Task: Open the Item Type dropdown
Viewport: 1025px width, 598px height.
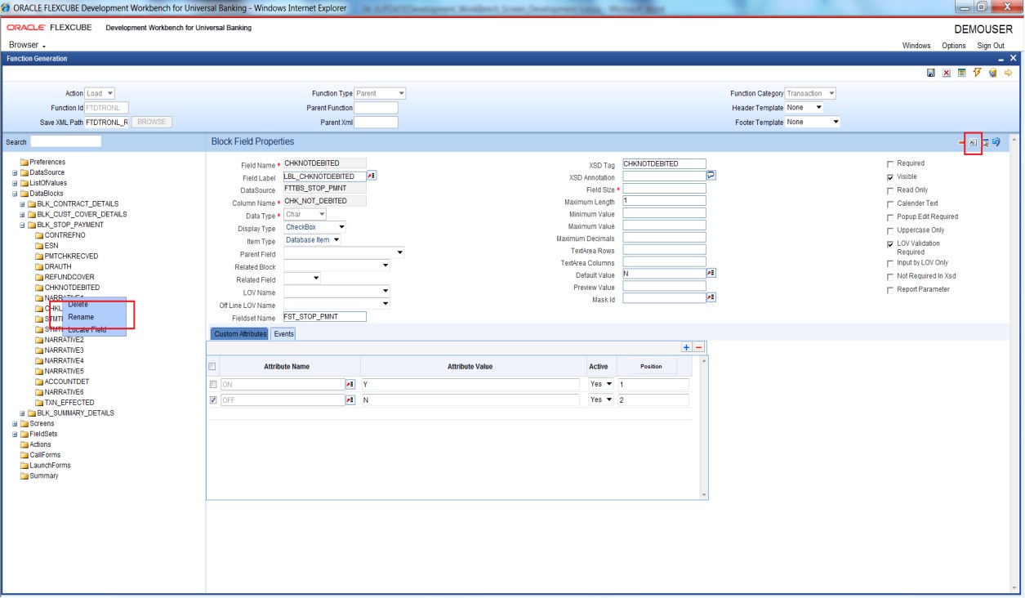Action: pyautogui.click(x=312, y=240)
